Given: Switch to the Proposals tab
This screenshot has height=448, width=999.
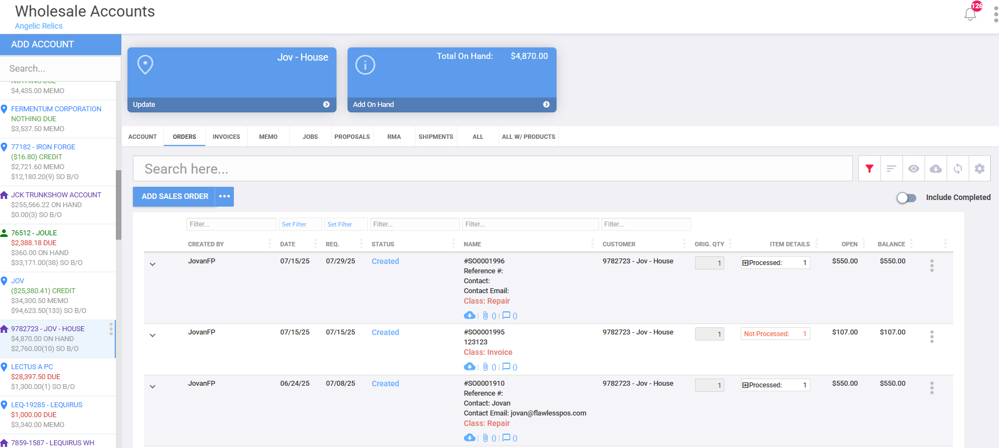Looking at the screenshot, I should point(352,137).
